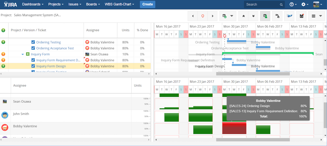Toggle checkbox icon for Ordering Acceptance Test

33,48
